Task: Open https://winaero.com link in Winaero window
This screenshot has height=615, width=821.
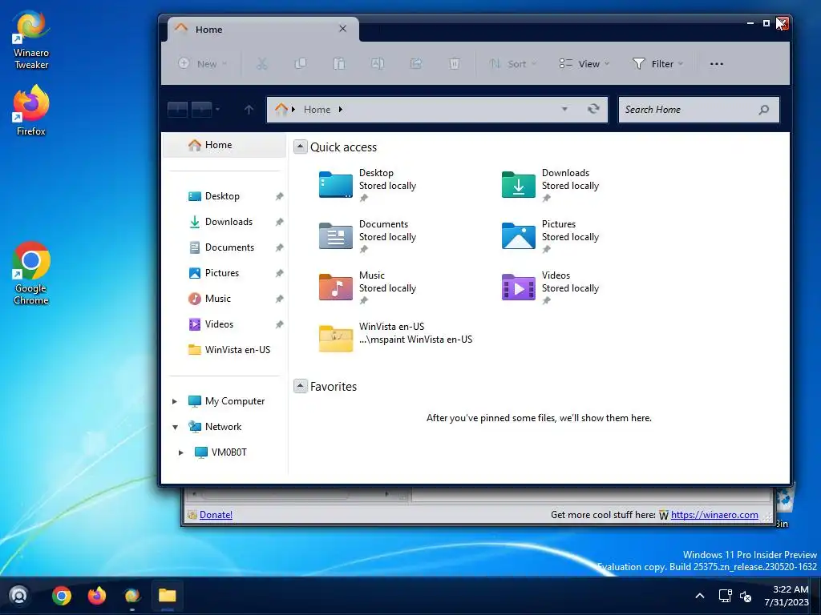Action: (714, 515)
